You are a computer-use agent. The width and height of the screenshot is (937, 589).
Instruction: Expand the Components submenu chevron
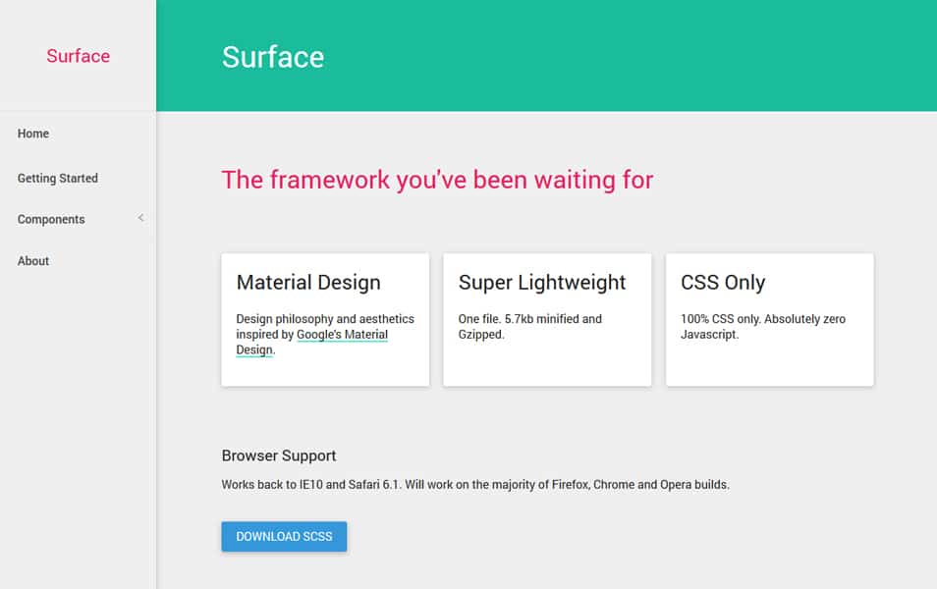(141, 218)
